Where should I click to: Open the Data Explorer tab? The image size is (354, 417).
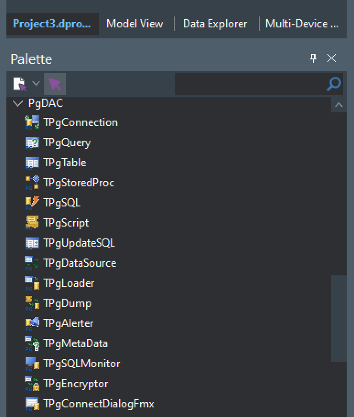215,24
